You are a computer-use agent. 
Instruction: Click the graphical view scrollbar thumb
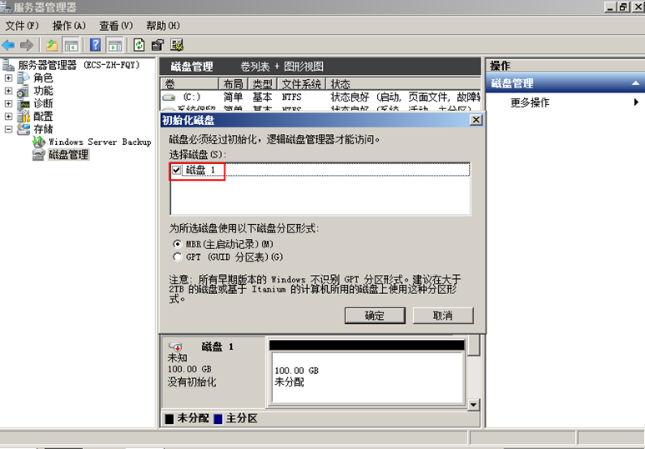473,346
